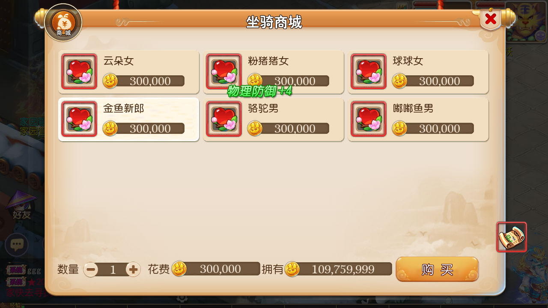This screenshot has height=308, width=548.
Task: Open the map scroll icon
Action: coord(512,237)
